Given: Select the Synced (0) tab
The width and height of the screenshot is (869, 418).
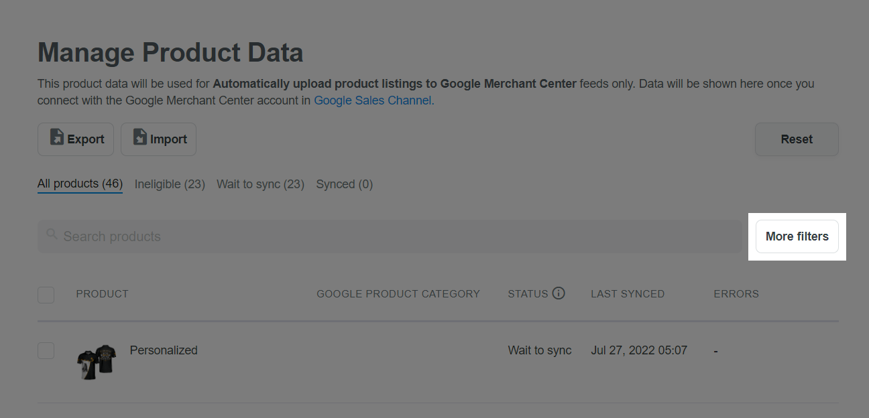Looking at the screenshot, I should tap(345, 184).
